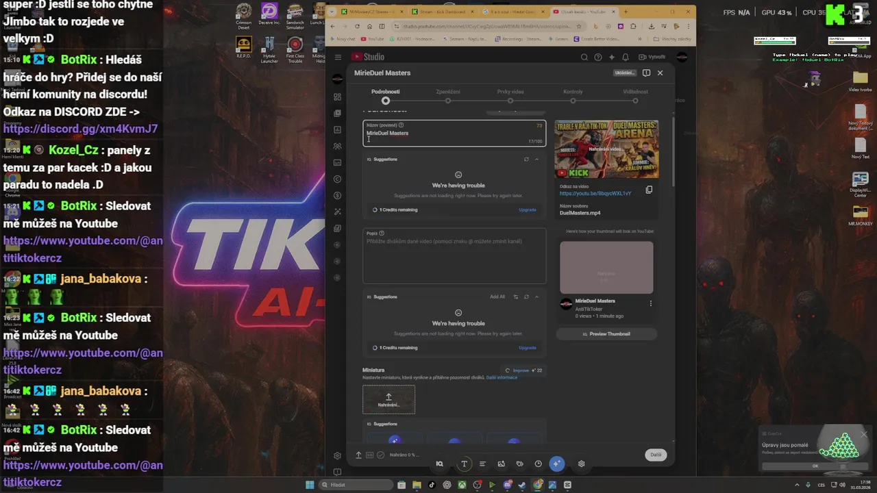This screenshot has height=493, width=877.
Task: Open the Gemini bookmark
Action: 558,39
